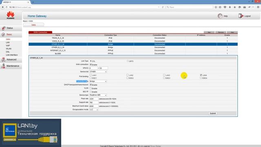
Task: Go back with browser back arrow
Action: [3, 7]
